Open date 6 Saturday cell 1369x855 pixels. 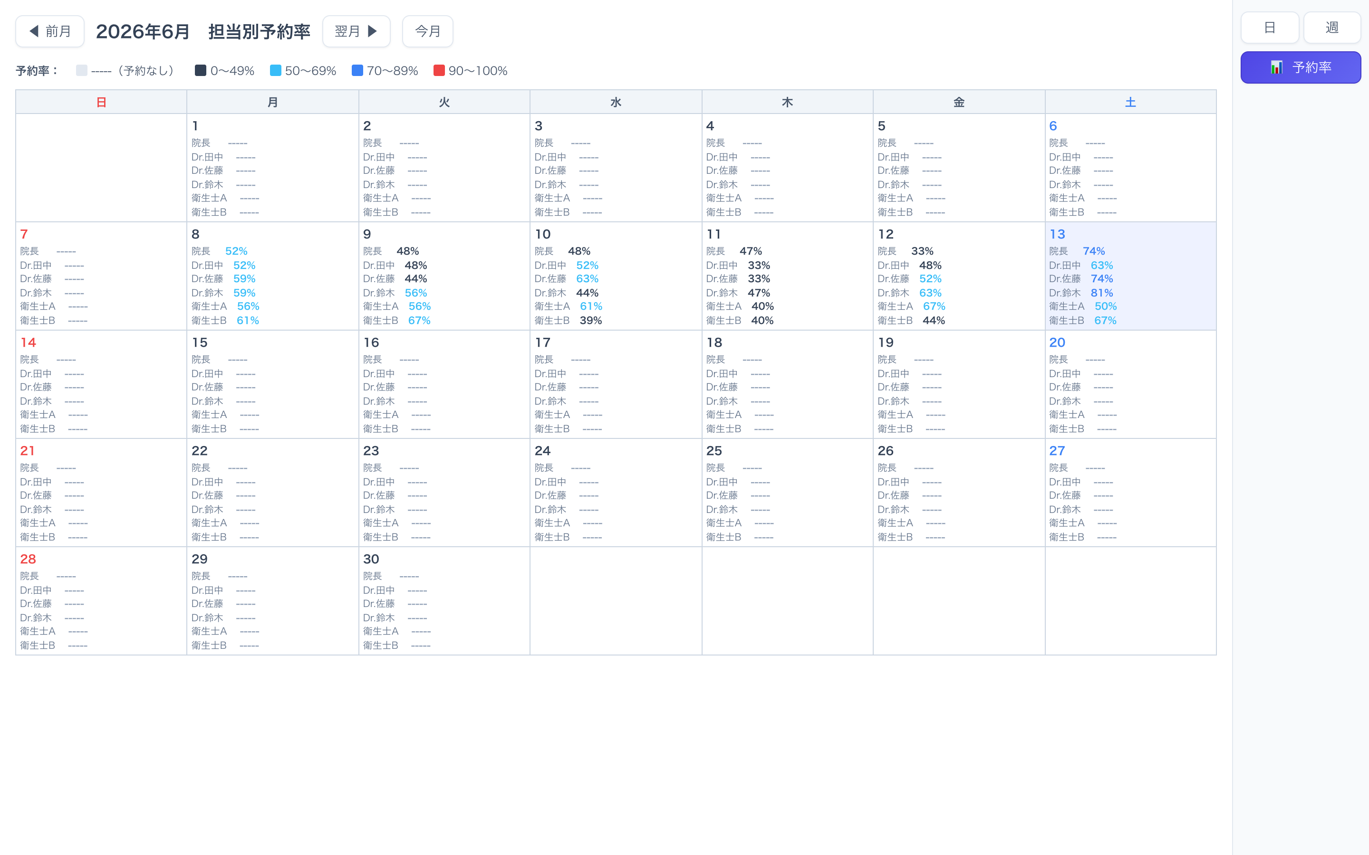(x=1130, y=168)
